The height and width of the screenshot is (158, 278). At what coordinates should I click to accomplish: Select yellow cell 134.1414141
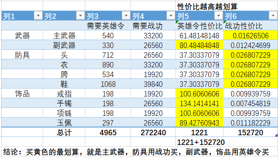coord(199,103)
